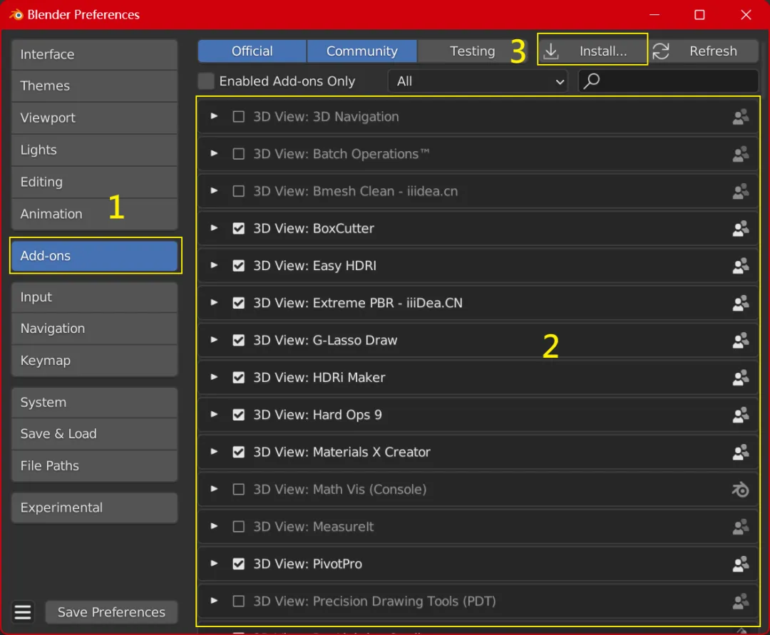Disable the Easy HDRI add-on checkbox
Viewport: 770px width, 635px height.
(239, 266)
